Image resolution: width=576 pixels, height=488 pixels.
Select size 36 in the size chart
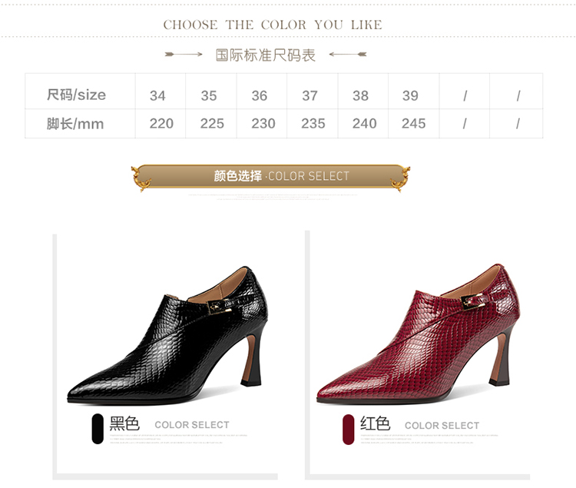click(260, 96)
